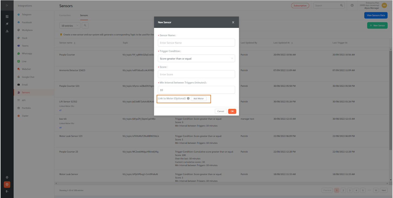Click the Subscription pill in the header
The width and height of the screenshot is (393, 198).
coord(300,5)
